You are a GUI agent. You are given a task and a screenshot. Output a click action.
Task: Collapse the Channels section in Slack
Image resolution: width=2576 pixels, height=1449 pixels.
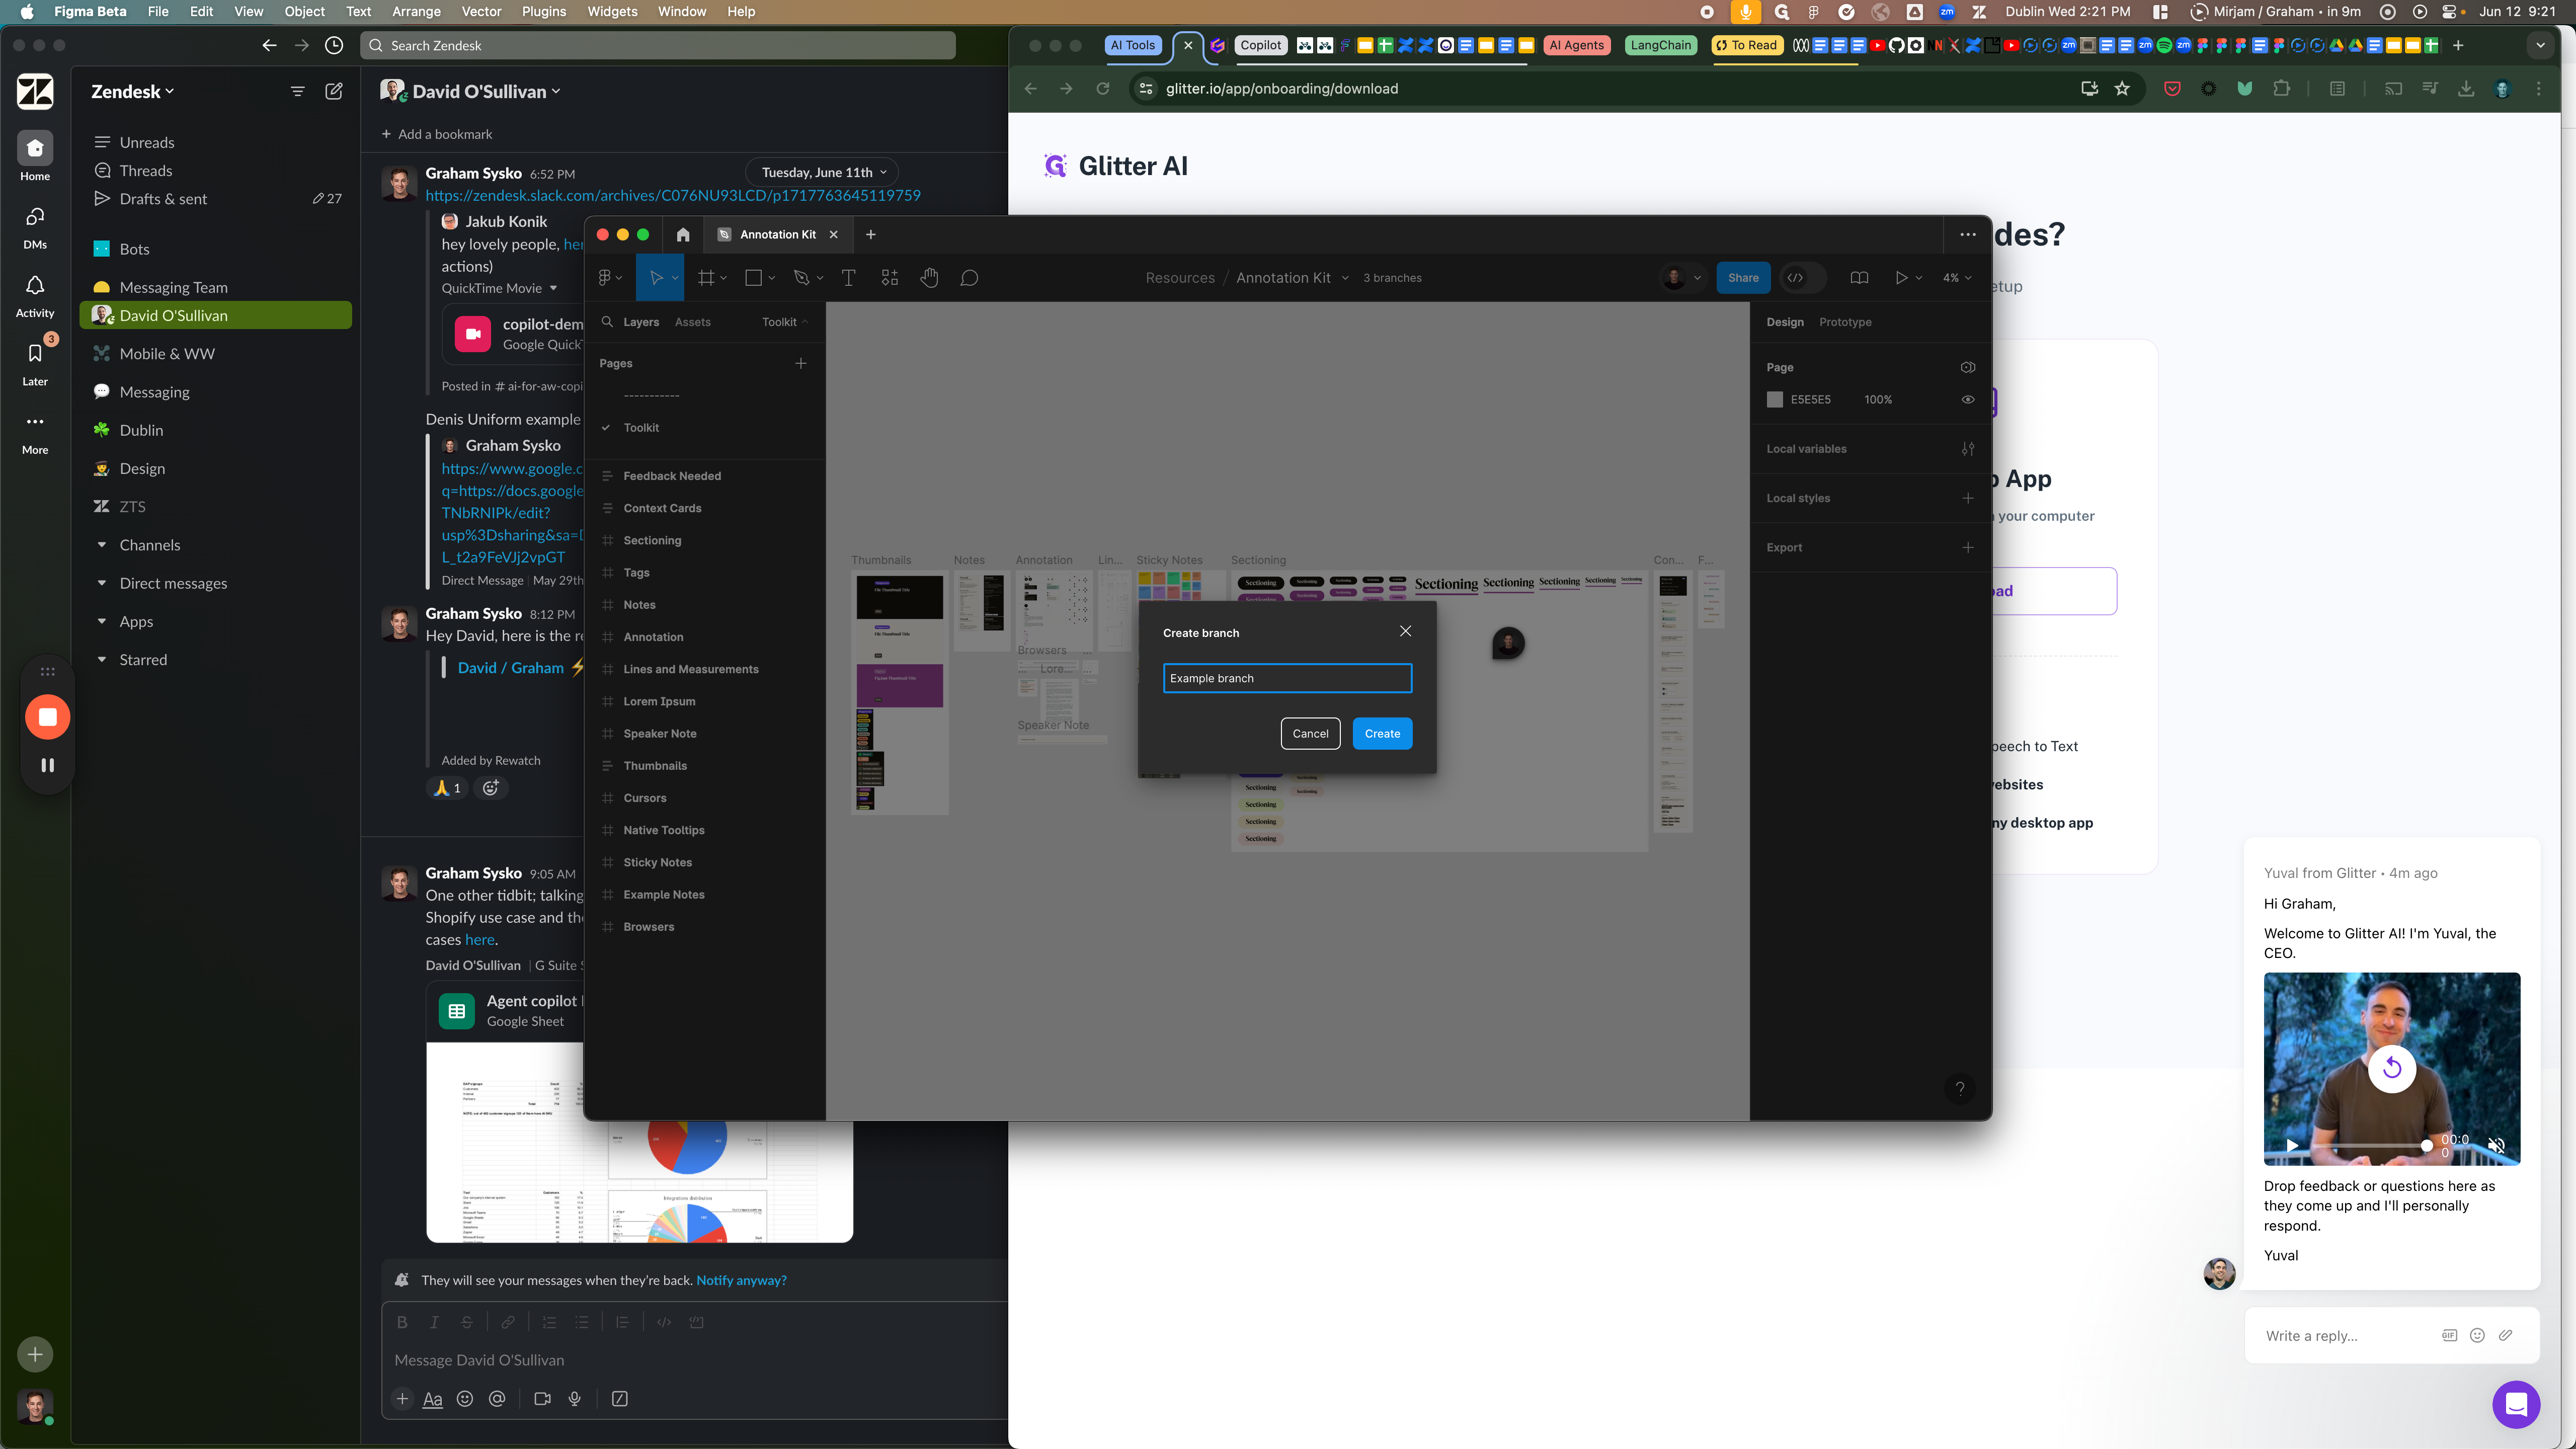(x=102, y=545)
